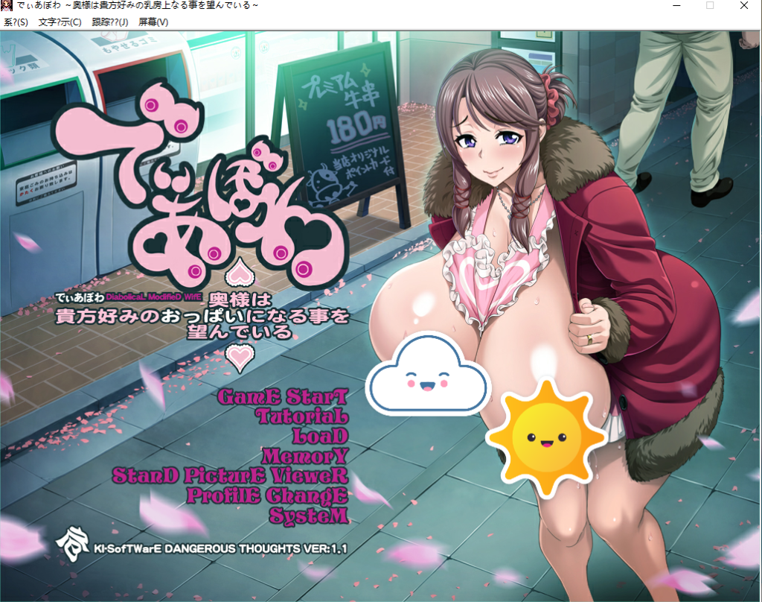Open the 屏幕(V) screen menu

pos(153,22)
